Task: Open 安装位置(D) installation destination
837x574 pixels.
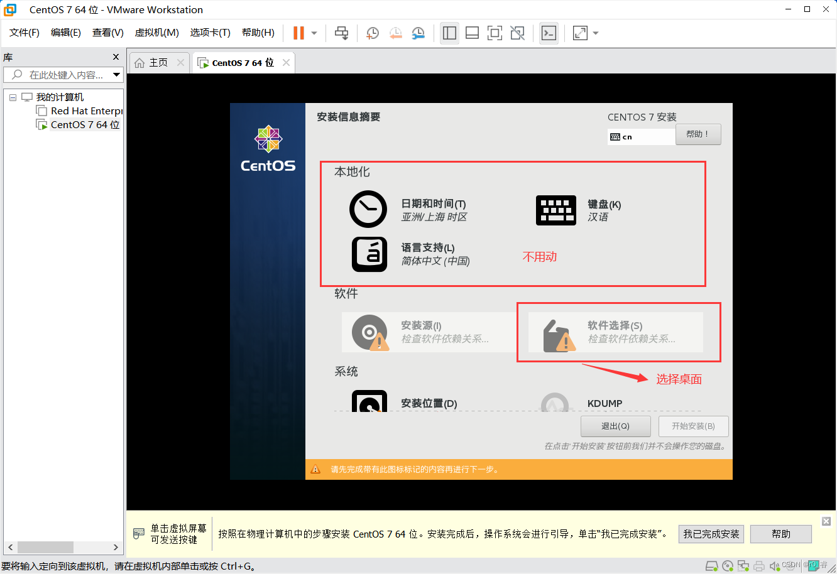Action: click(405, 402)
